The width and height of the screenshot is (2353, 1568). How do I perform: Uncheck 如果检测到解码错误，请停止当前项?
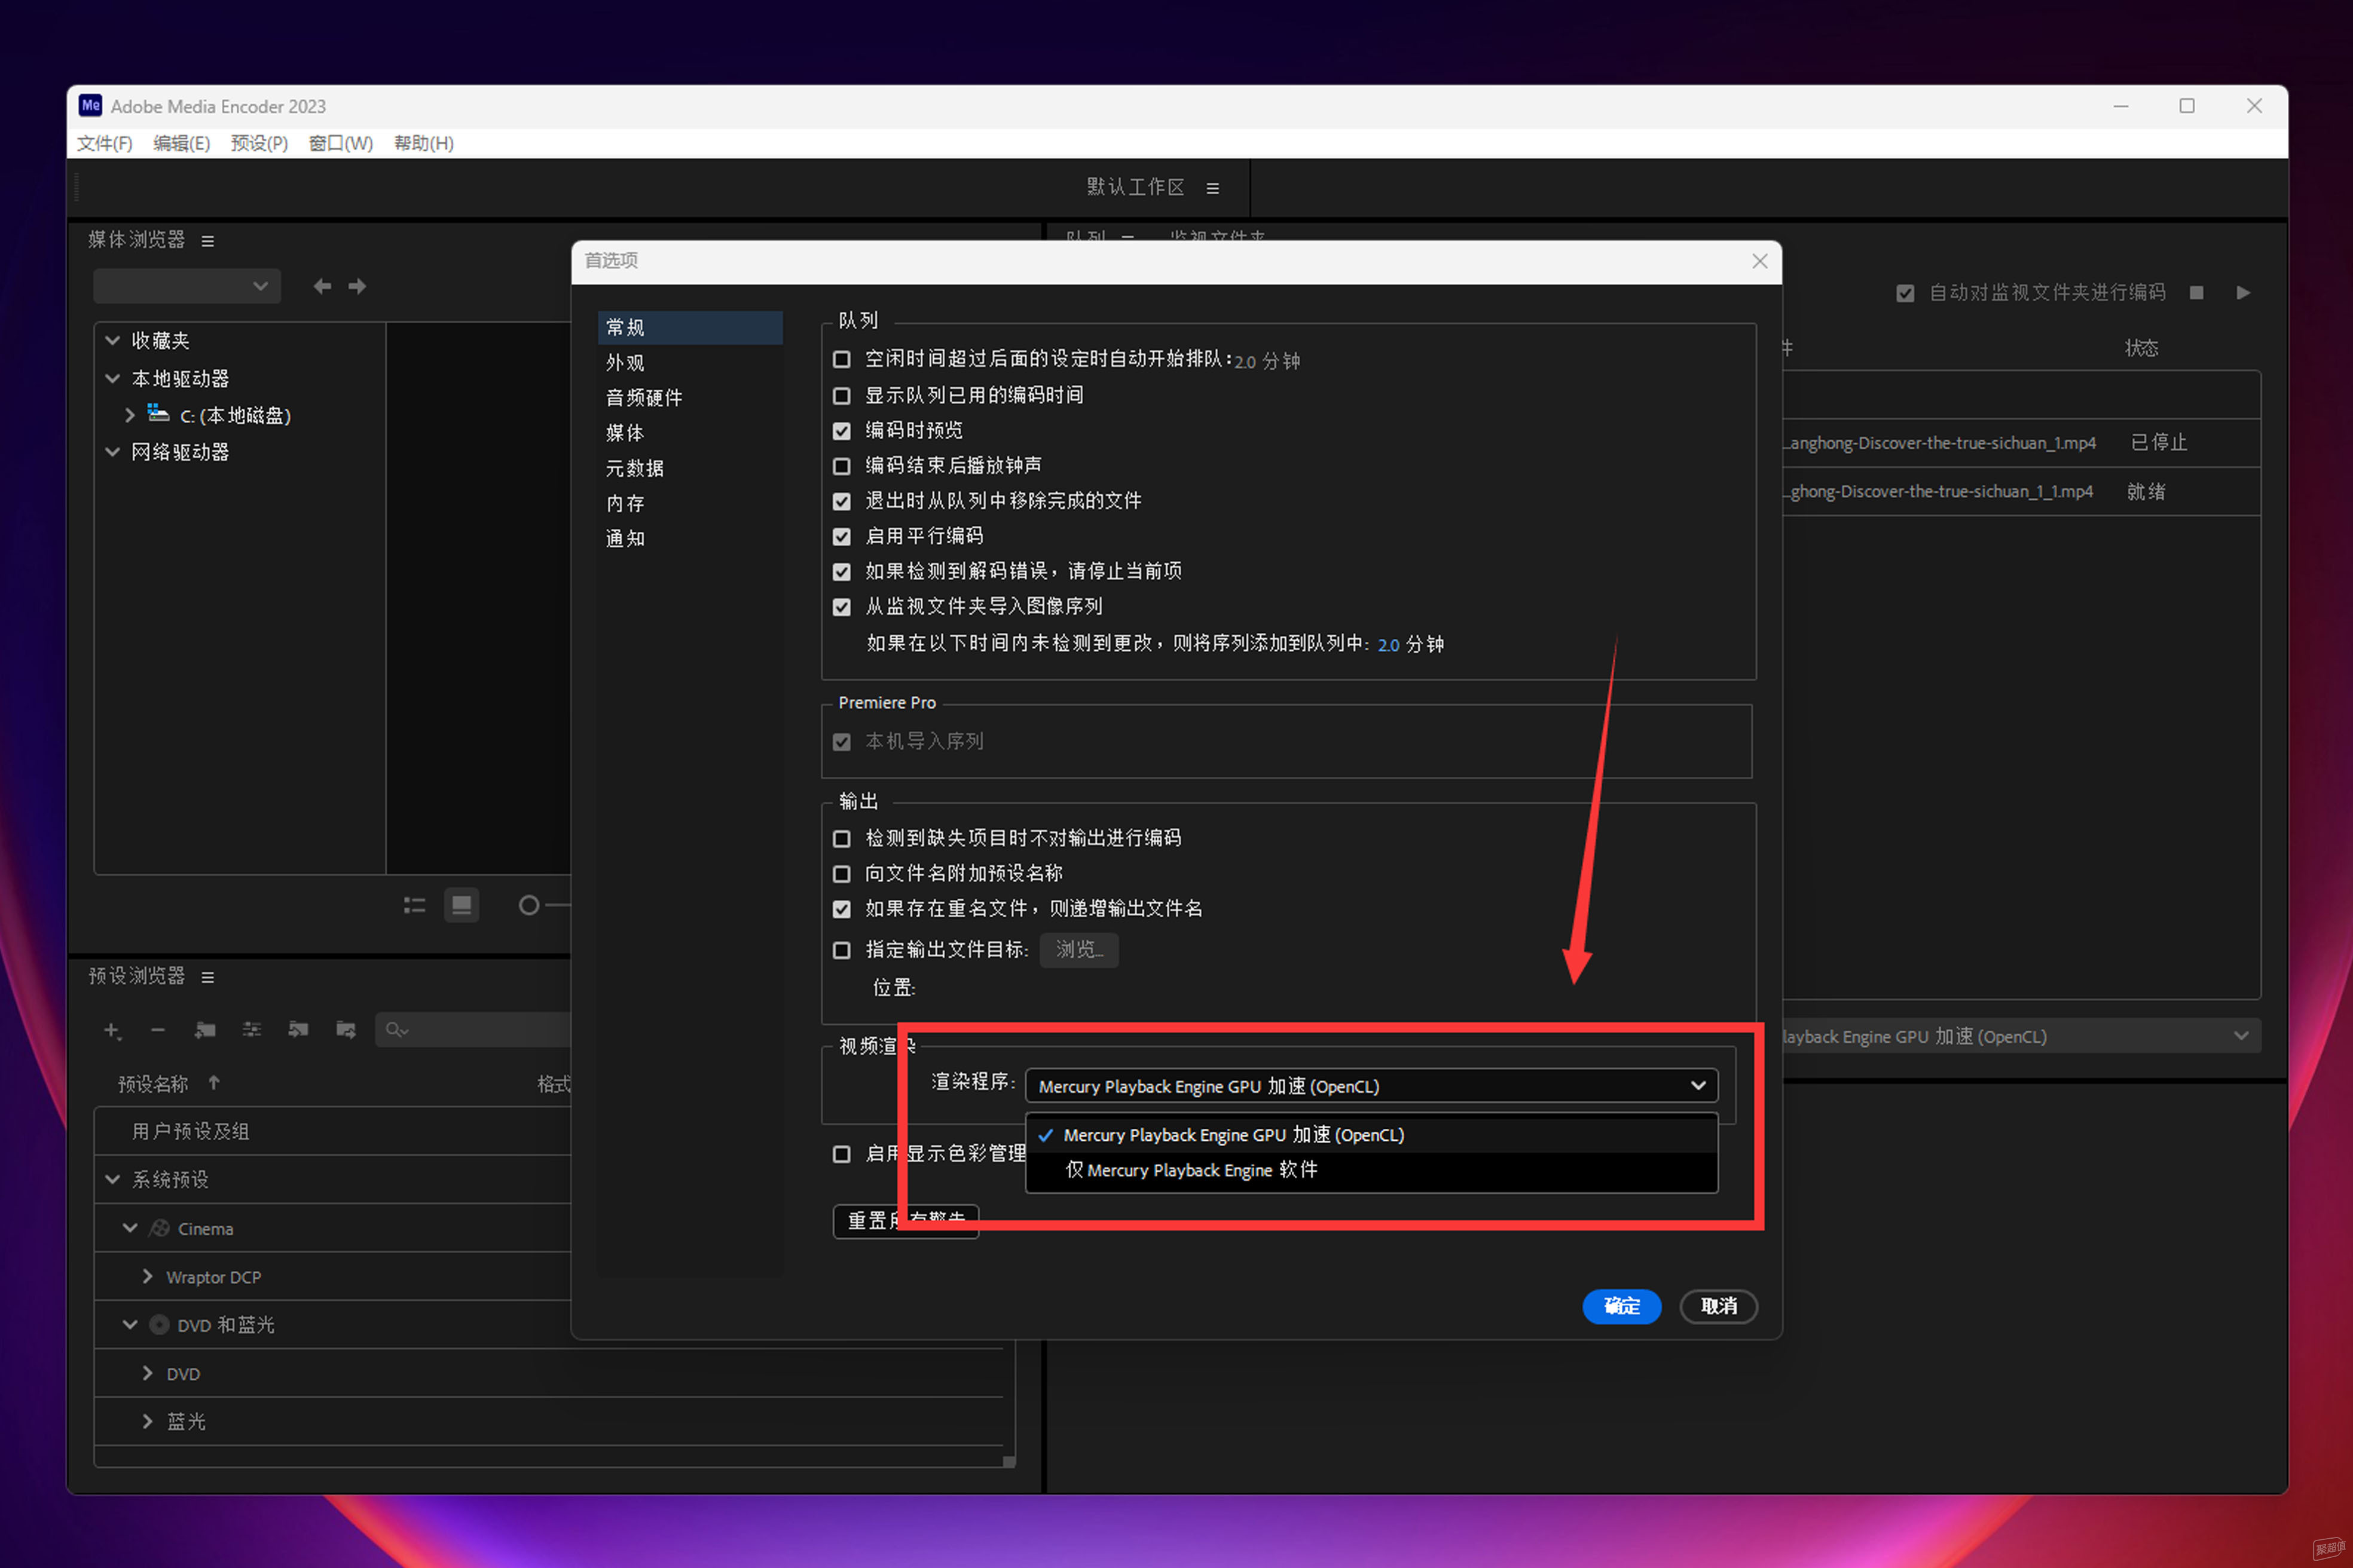[x=842, y=572]
